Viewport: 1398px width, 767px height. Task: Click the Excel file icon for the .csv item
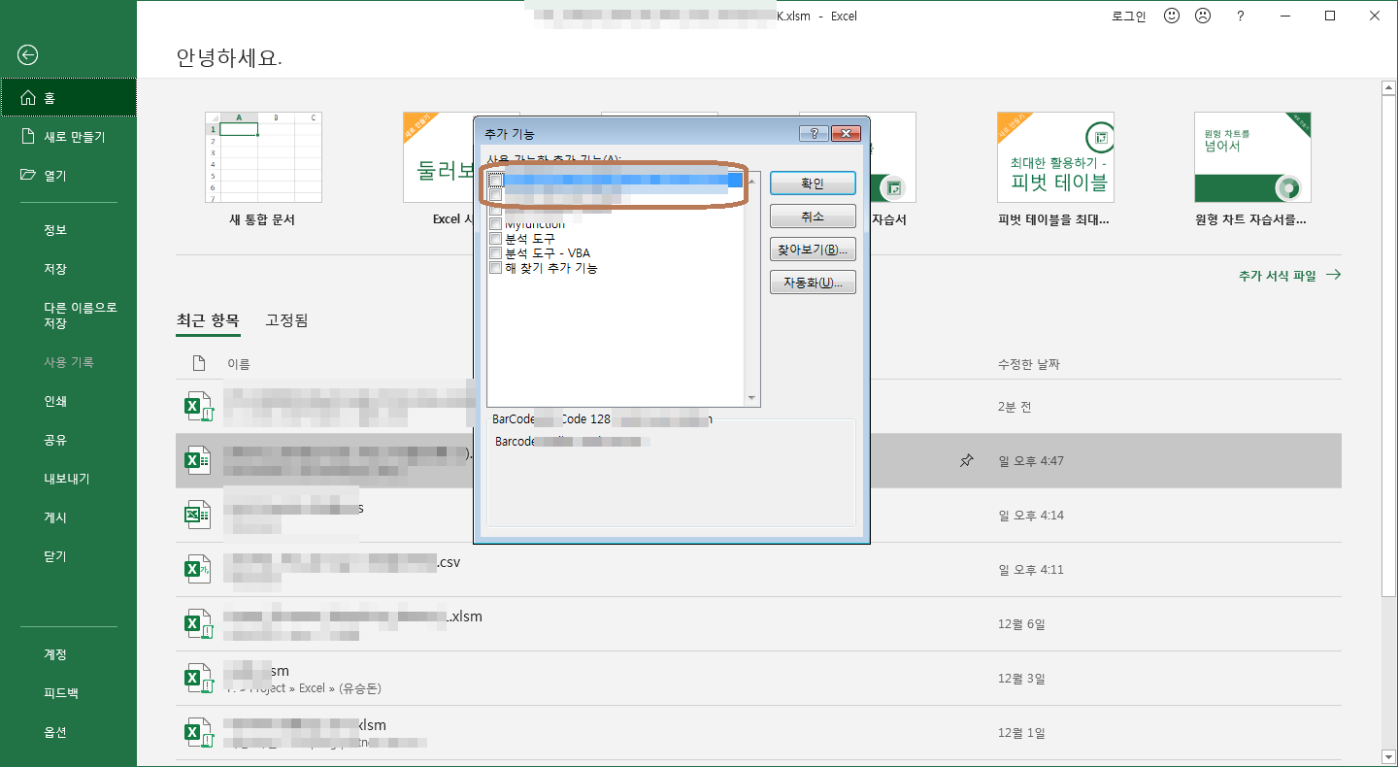(x=198, y=569)
